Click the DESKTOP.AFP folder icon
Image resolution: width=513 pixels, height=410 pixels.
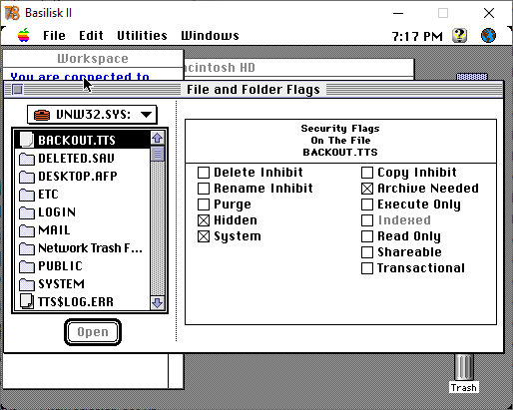click(27, 177)
